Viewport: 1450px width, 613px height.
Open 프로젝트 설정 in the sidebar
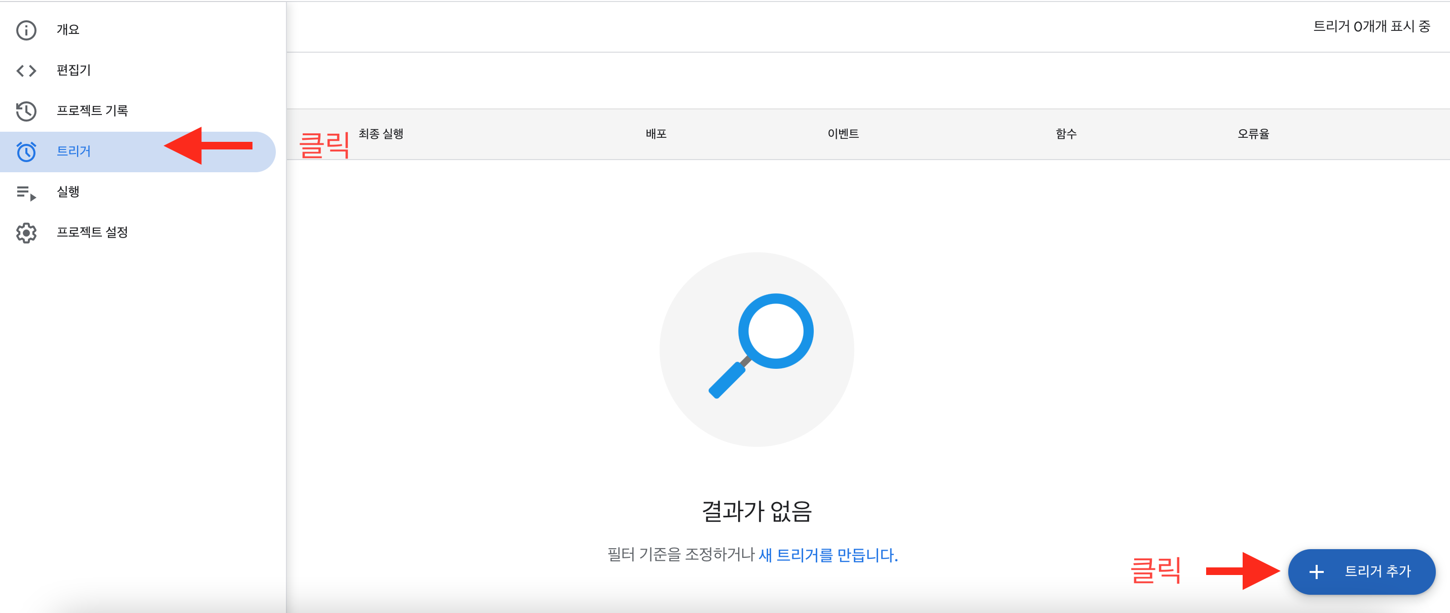138,232
